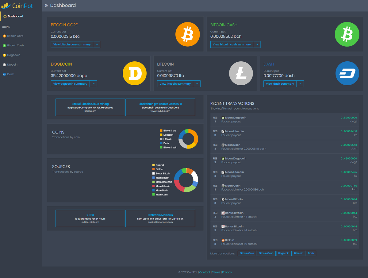Open dropdown next to View dash summary
The height and width of the screenshot is (278, 368).
coord(300,84)
